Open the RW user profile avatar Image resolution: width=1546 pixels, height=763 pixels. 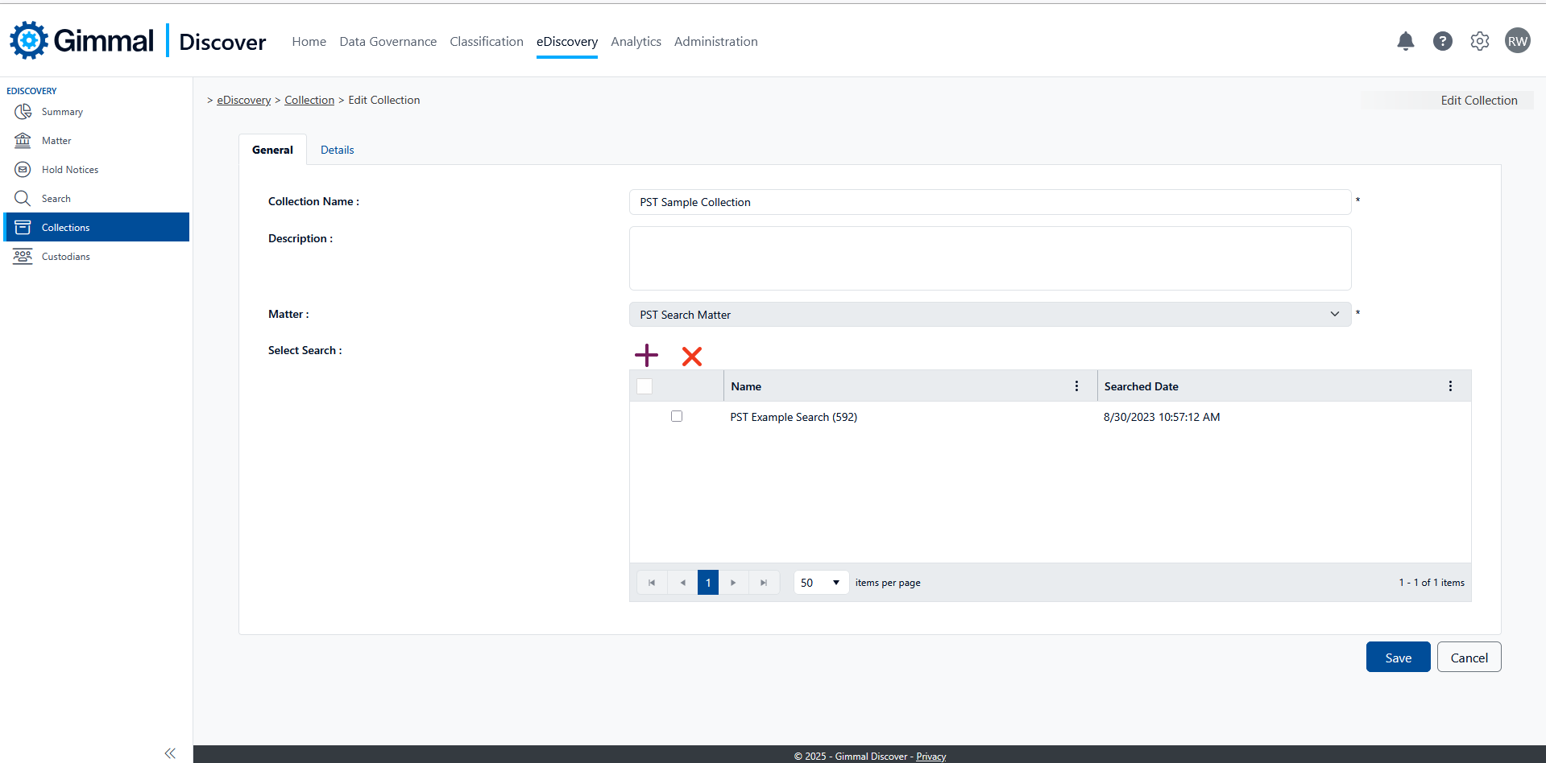[1517, 41]
